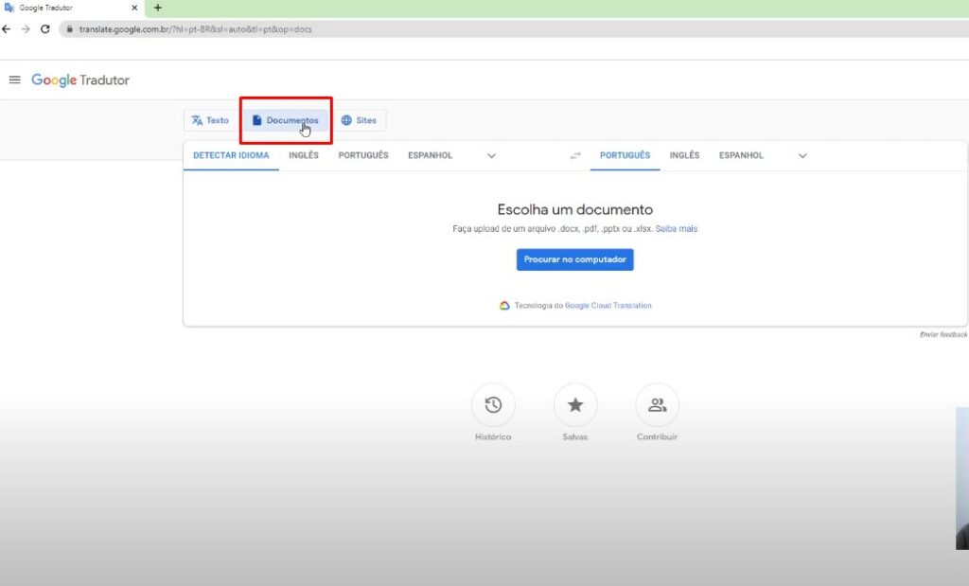This screenshot has width=969, height=586.
Task: Open Salvas saved translations icon
Action: 575,404
